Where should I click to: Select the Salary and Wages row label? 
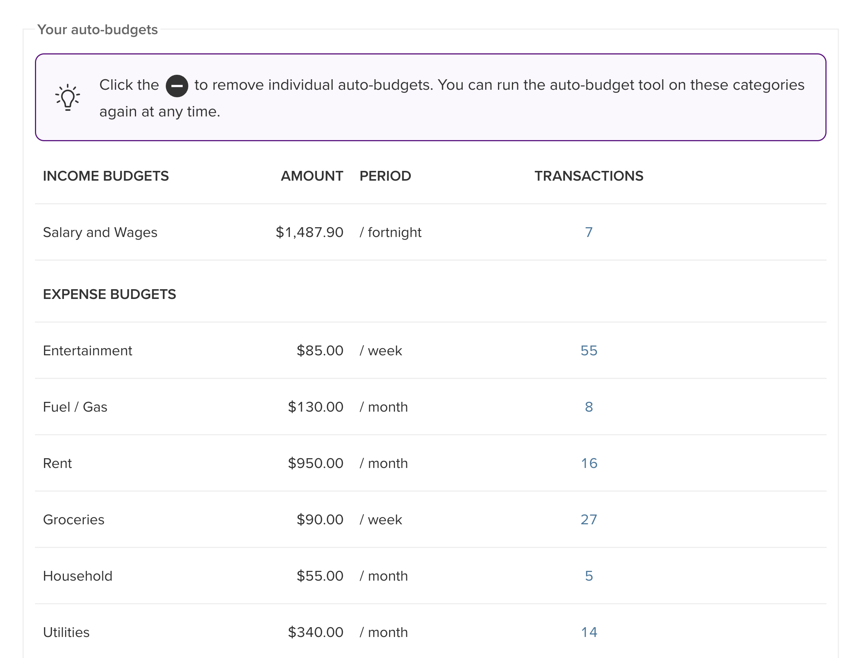coord(100,232)
